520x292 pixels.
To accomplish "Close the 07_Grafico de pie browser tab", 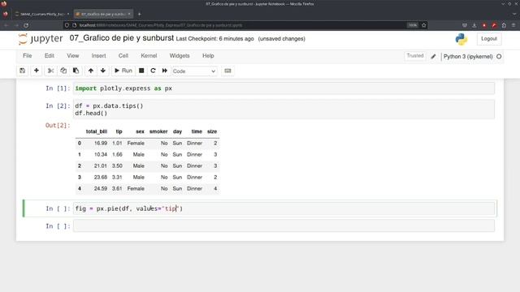I will coord(129,14).
